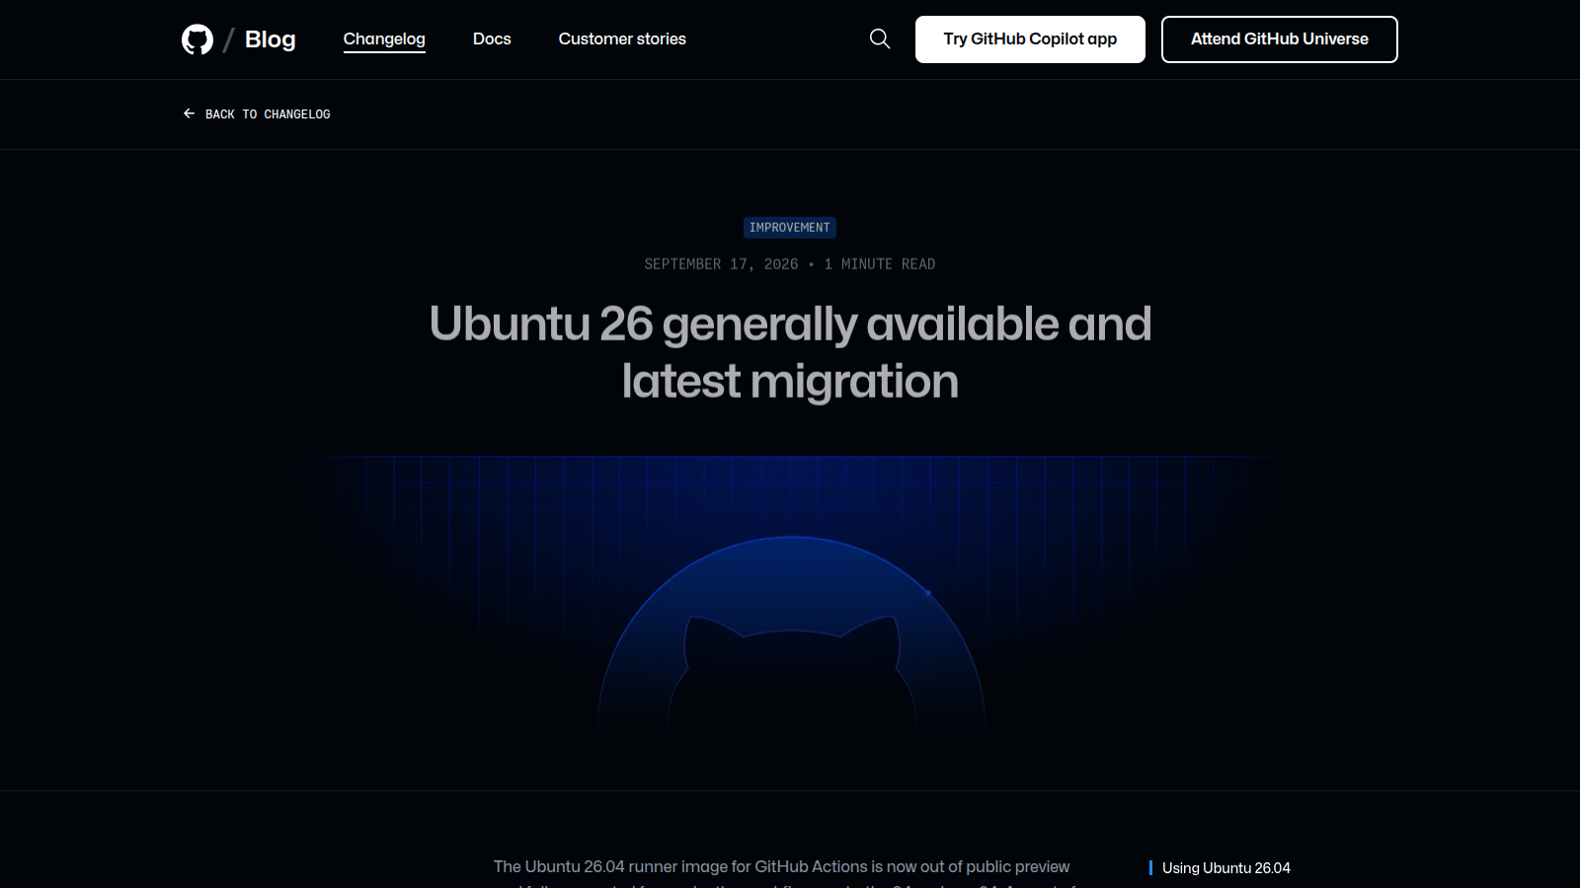Click the 1 MINUTE READ text

[880, 264]
